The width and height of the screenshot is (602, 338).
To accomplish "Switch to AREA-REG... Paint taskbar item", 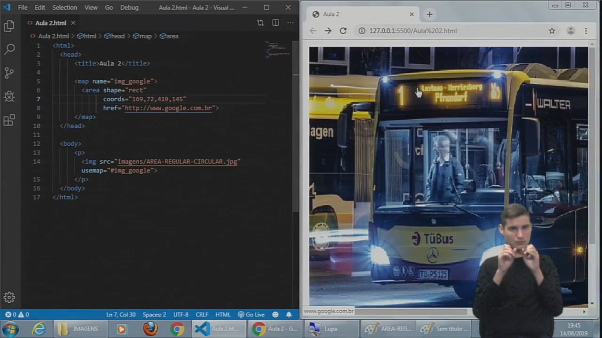I will pos(388,329).
